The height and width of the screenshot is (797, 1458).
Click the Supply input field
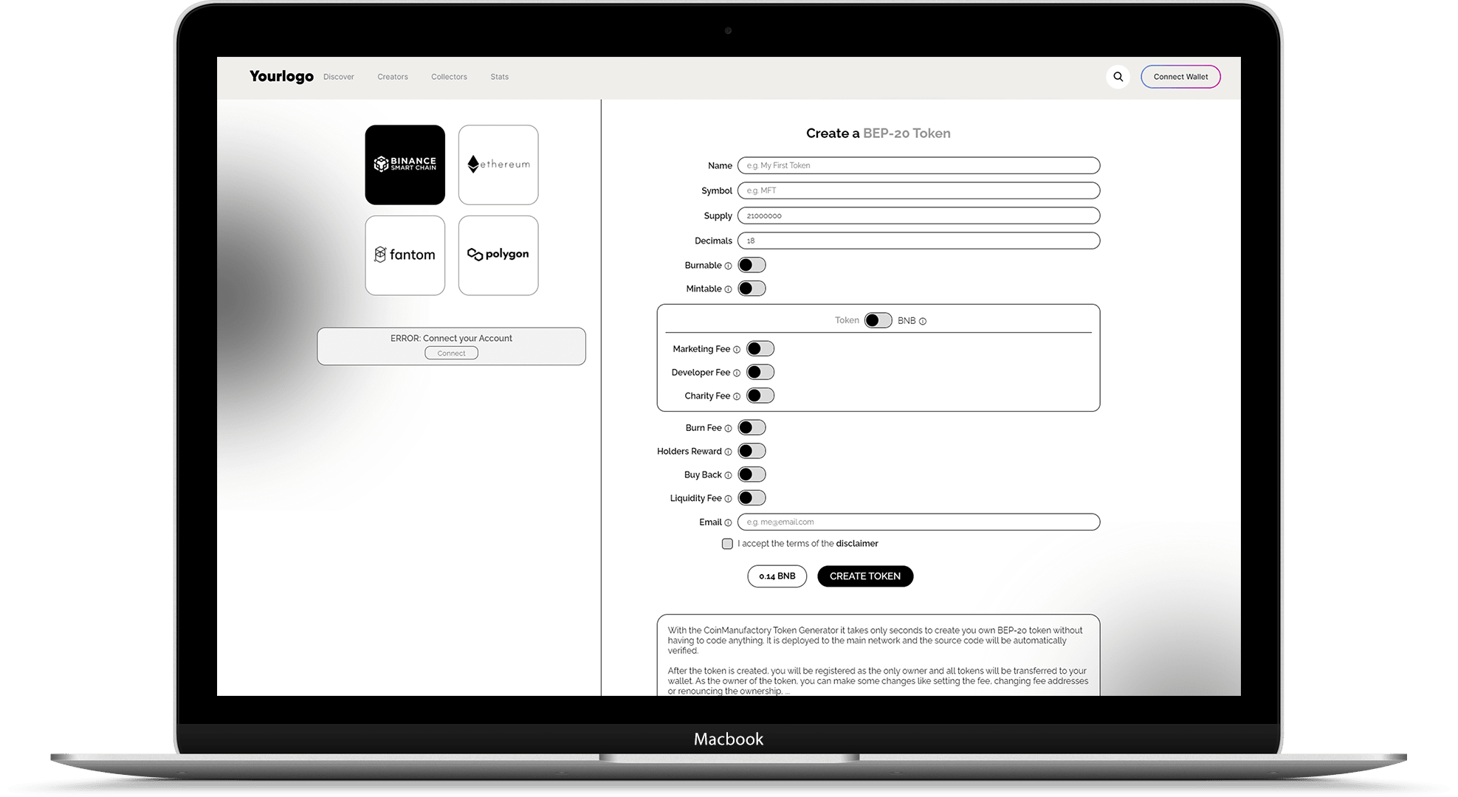(918, 215)
